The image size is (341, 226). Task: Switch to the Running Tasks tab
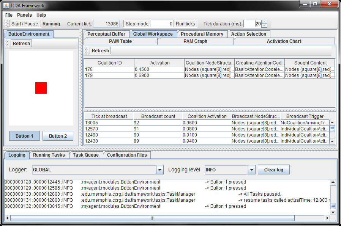point(49,155)
